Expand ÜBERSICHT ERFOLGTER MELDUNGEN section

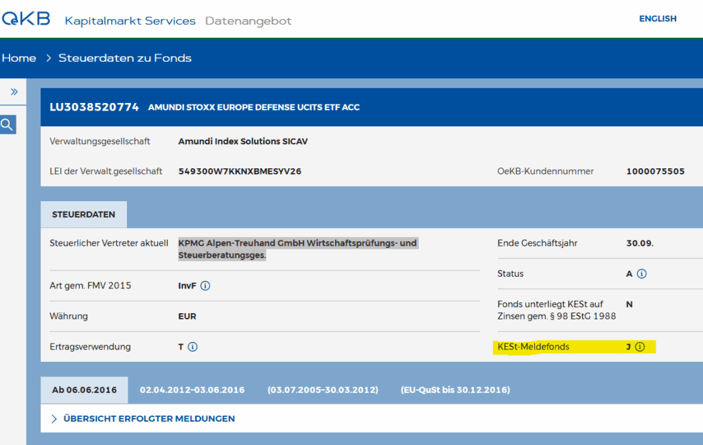pos(149,418)
